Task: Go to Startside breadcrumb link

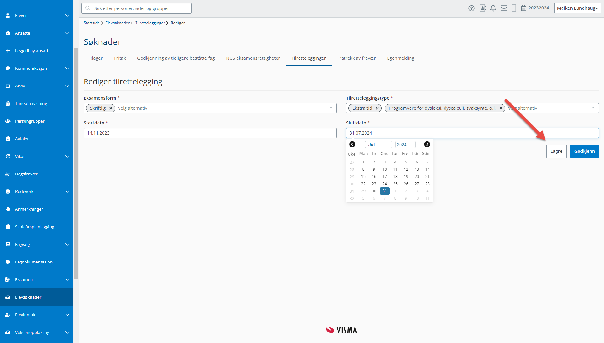Action: click(92, 23)
